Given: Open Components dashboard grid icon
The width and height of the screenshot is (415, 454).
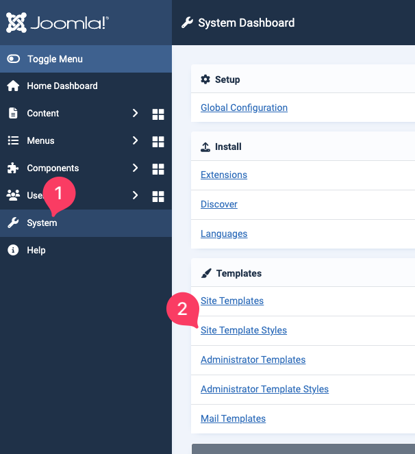Looking at the screenshot, I should 158,168.
